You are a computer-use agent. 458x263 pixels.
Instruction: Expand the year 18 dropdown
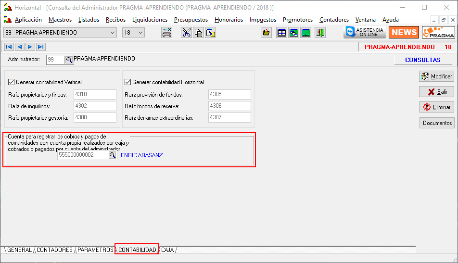tap(140, 32)
